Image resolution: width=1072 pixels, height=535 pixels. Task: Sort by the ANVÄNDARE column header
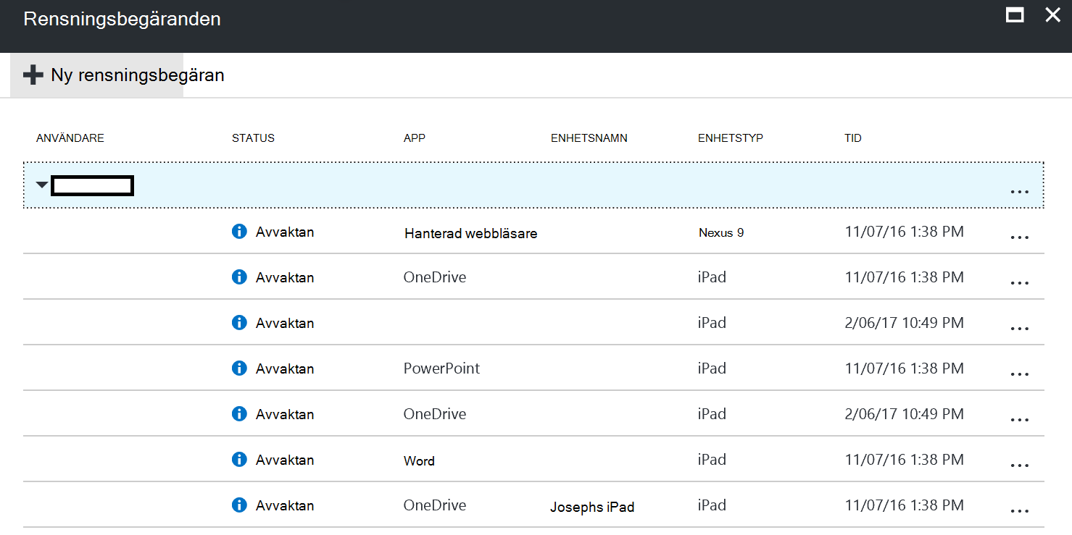pos(70,138)
